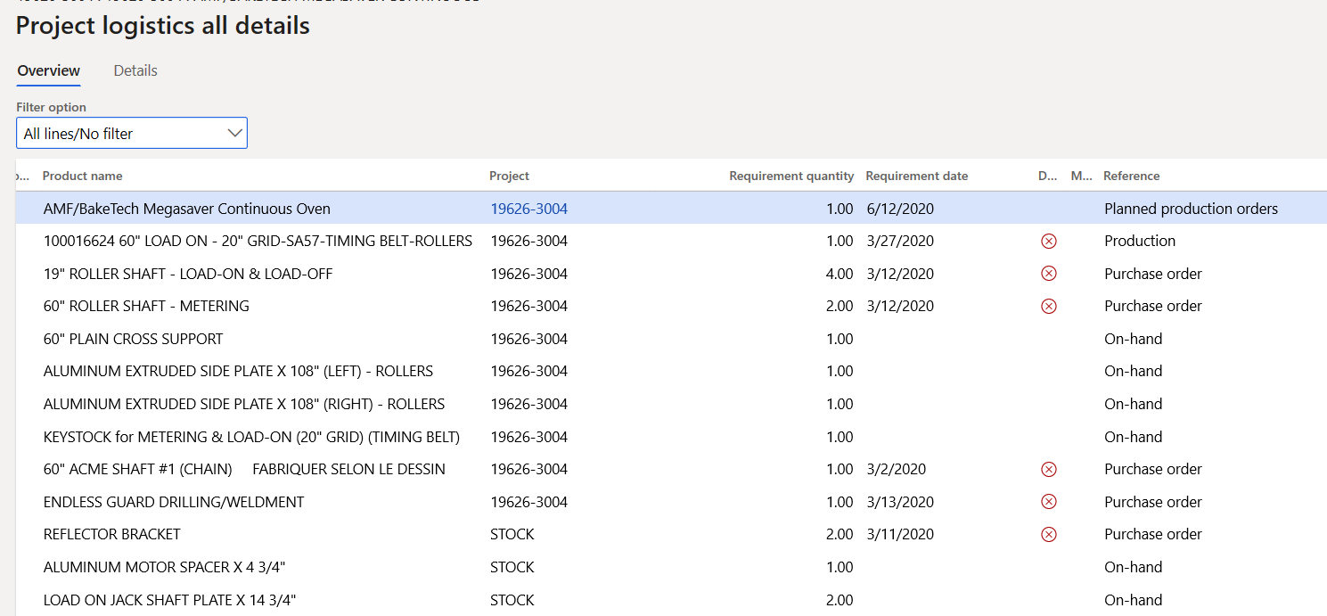The image size is (1327, 616).
Task: Click the Requirement quantity column header
Action: pyautogui.click(x=790, y=176)
